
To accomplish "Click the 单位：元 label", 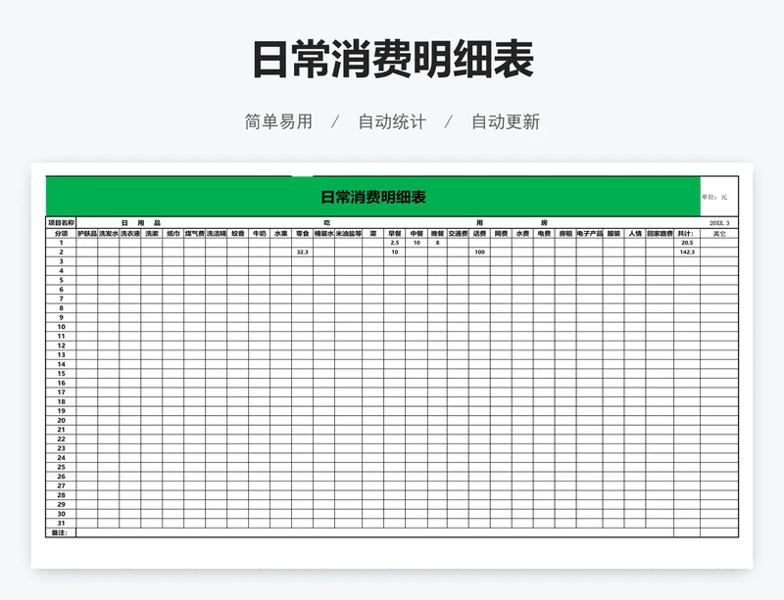I will coord(714,197).
